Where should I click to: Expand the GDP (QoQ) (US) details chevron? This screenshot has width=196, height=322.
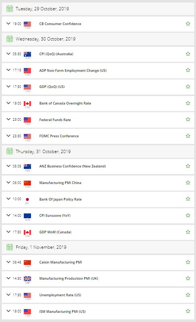point(8,86)
